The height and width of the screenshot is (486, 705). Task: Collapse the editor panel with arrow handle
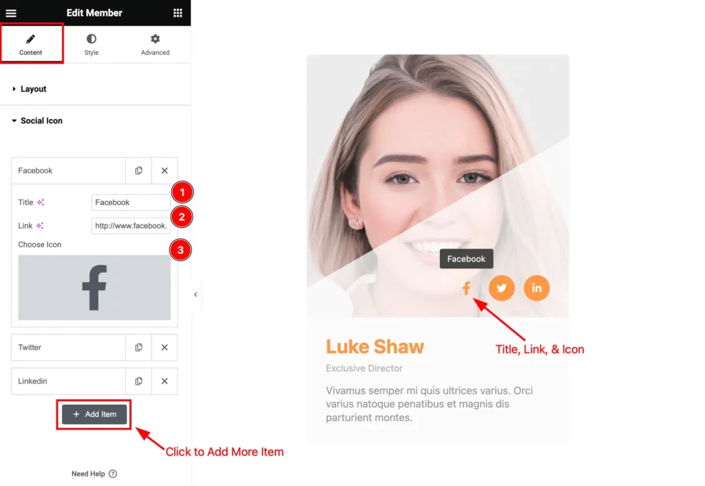tap(196, 295)
